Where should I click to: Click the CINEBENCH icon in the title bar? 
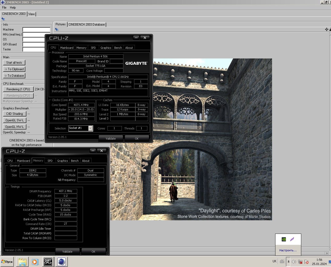[2, 2]
